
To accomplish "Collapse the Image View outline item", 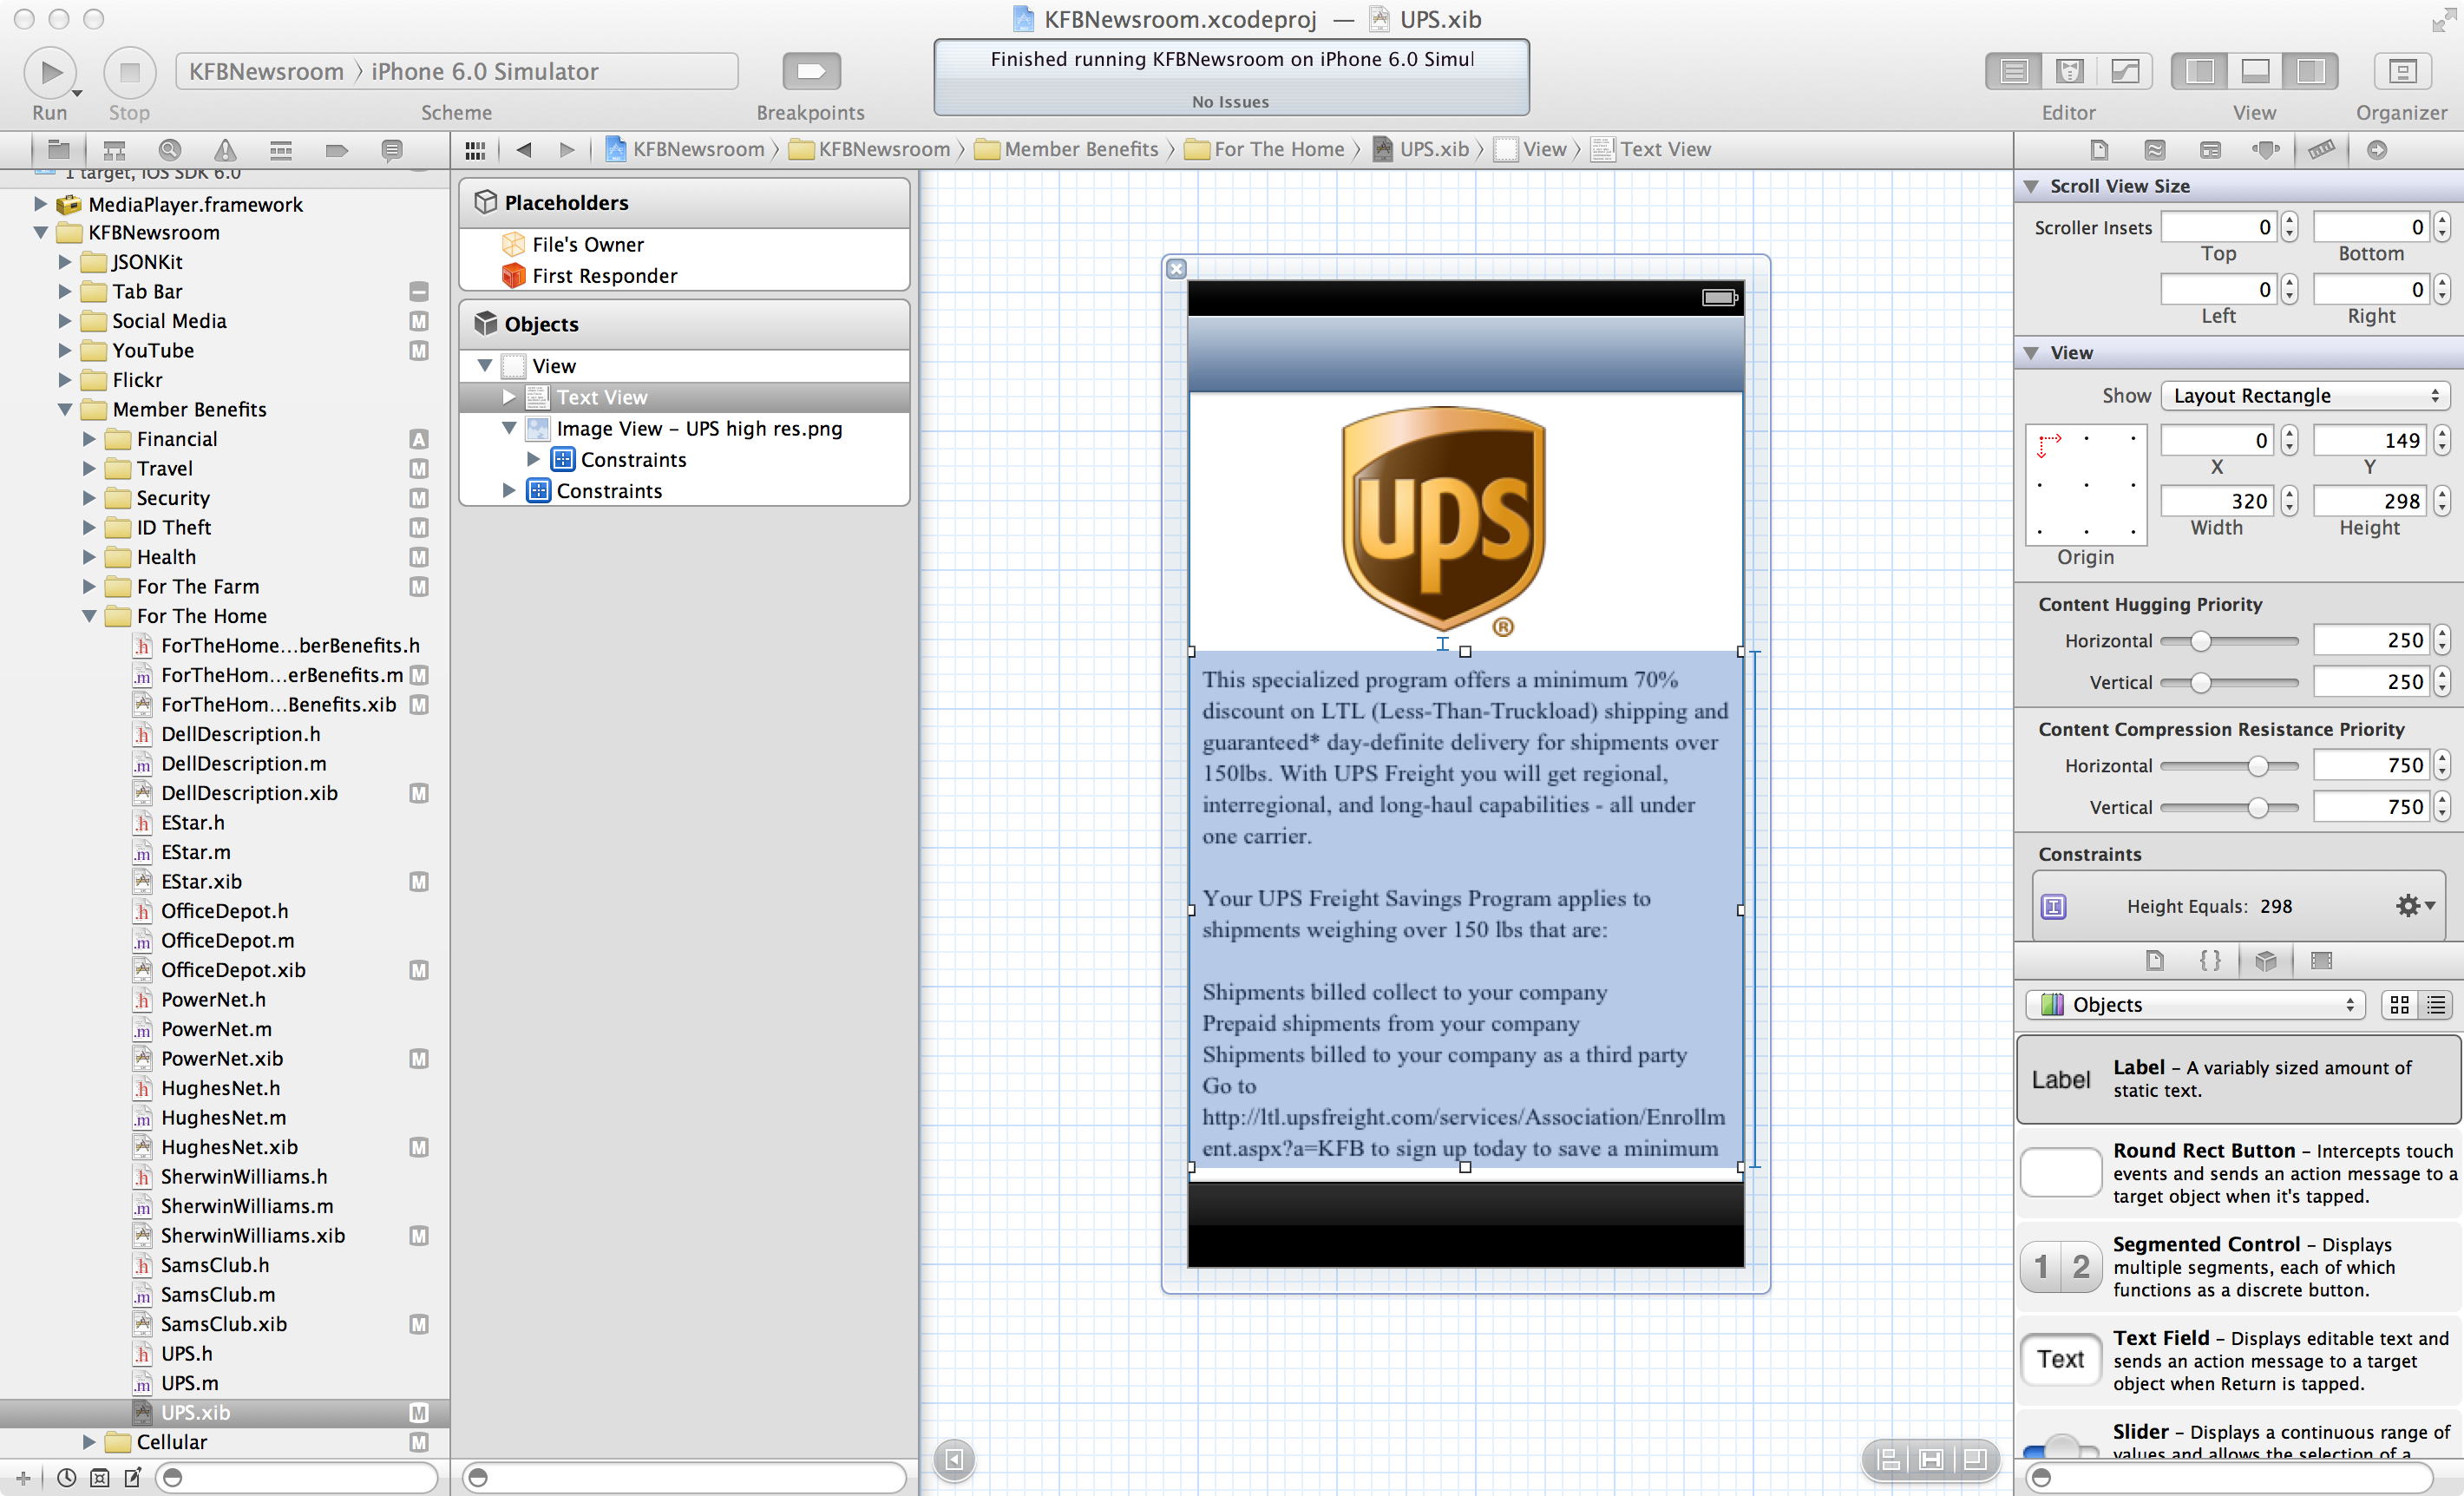I will 509,428.
